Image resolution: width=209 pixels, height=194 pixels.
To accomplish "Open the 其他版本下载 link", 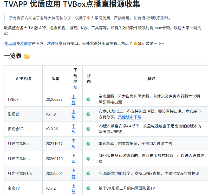I will click(x=129, y=117).
